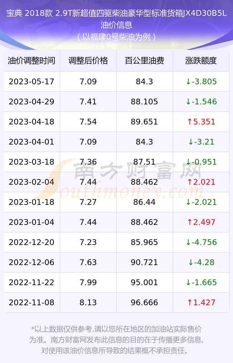This screenshot has height=363, width=233.
Task: Click the 8.13 adjusted price cell
Action: click(88, 303)
